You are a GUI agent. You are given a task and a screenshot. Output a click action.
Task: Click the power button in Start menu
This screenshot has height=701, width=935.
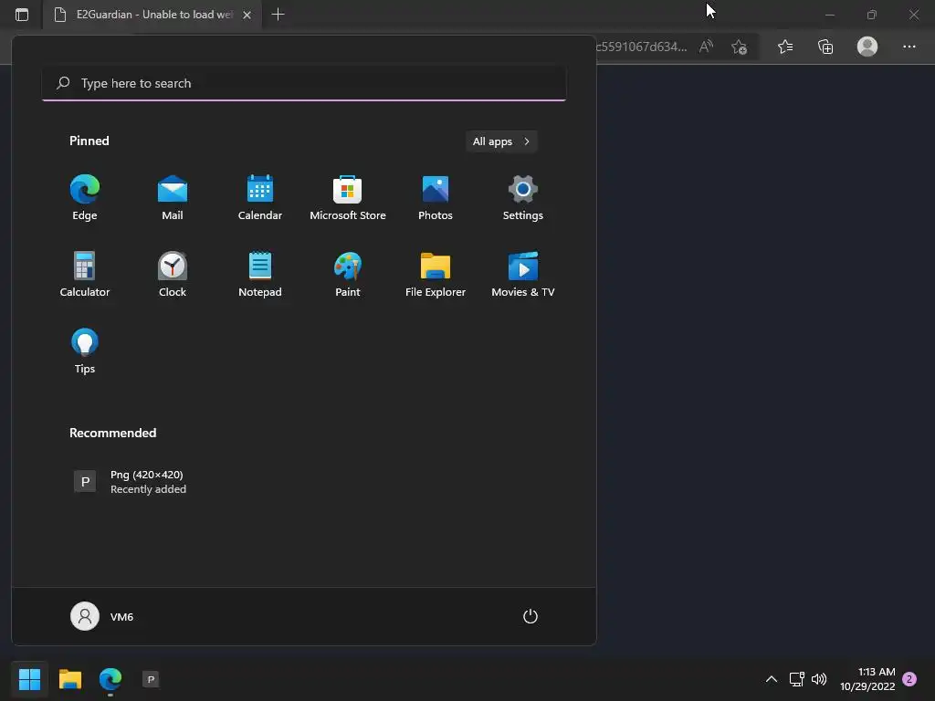pos(531,616)
